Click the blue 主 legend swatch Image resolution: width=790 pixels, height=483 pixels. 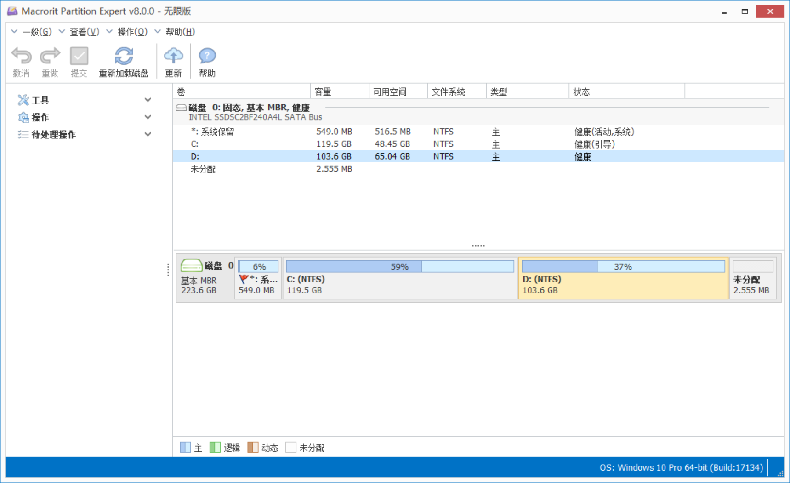[185, 447]
